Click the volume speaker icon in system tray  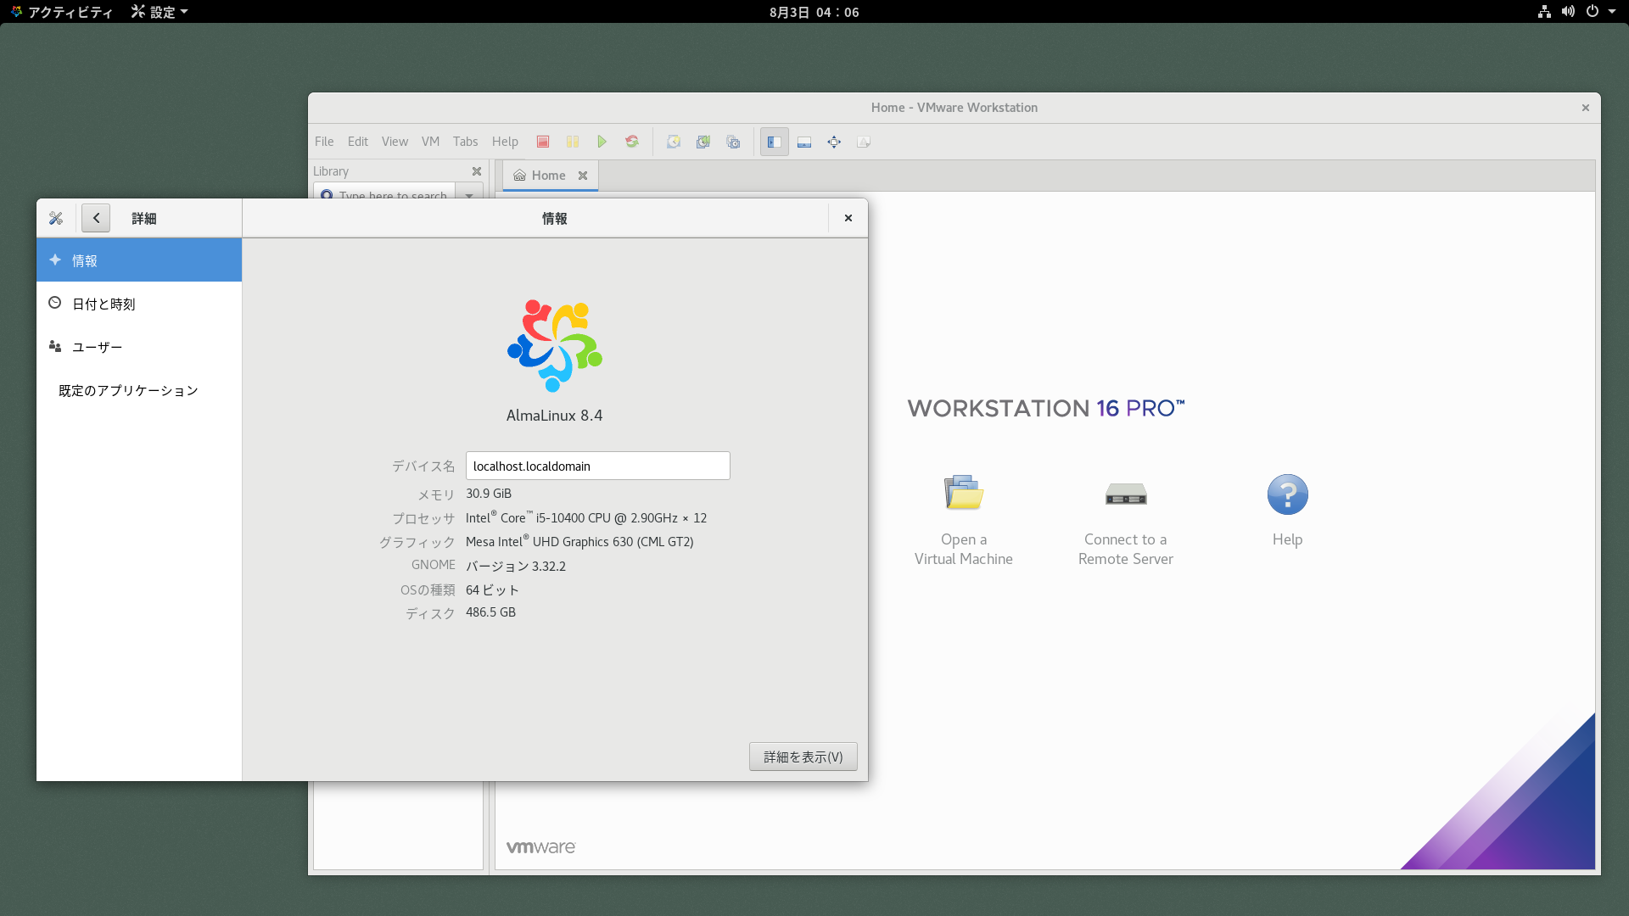pyautogui.click(x=1568, y=12)
